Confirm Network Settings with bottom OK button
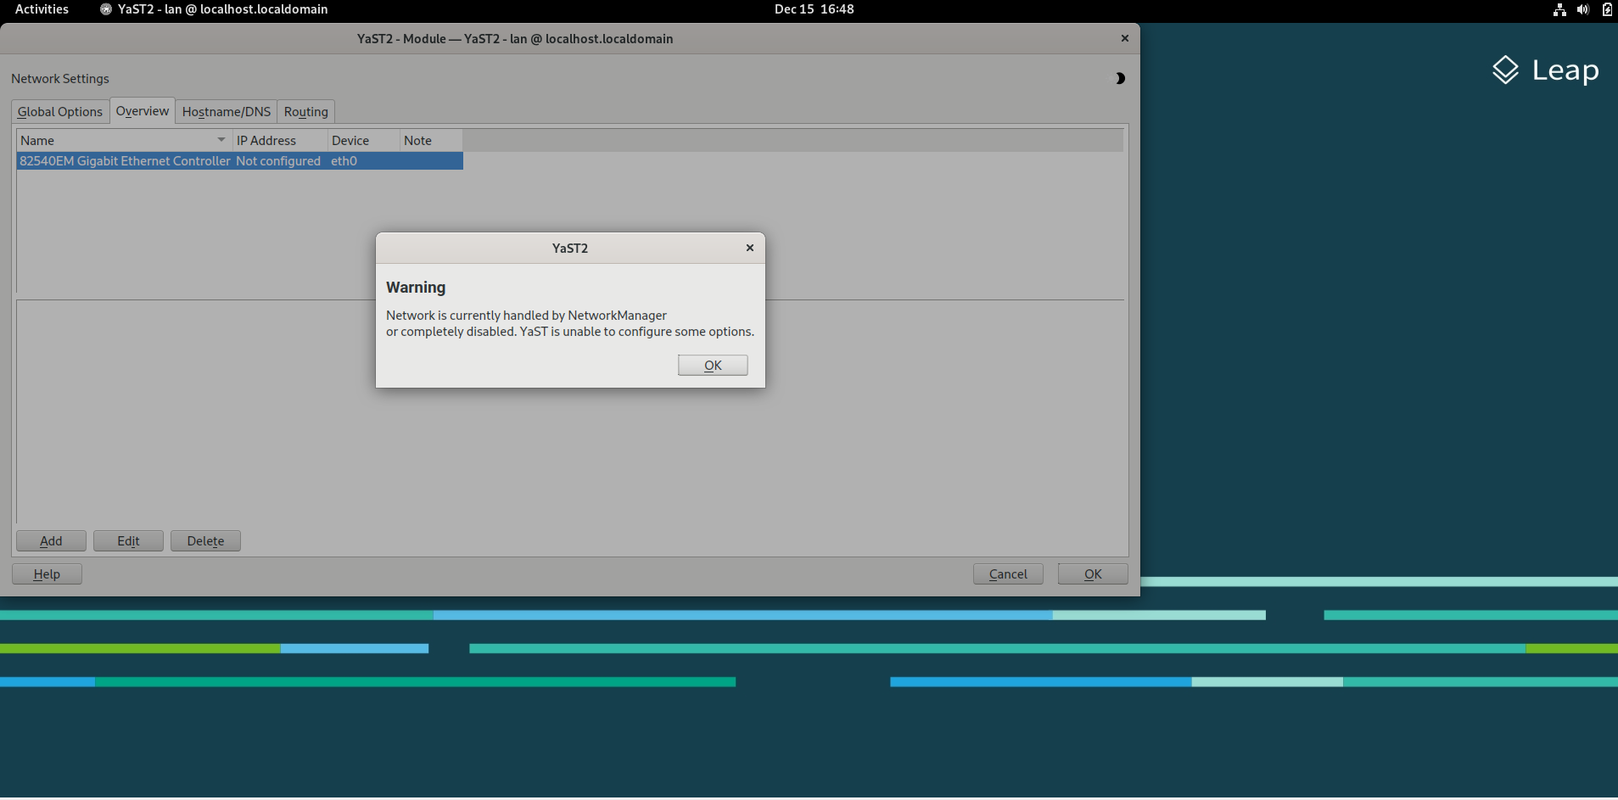Image resolution: width=1618 pixels, height=800 pixels. (1093, 573)
